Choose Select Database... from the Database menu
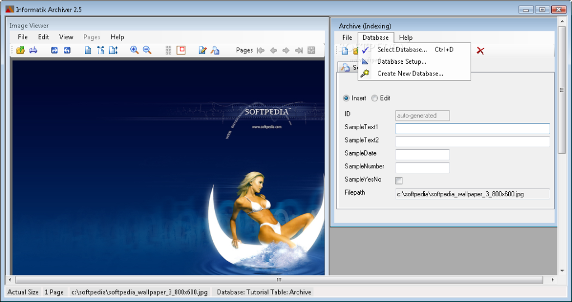 click(402, 50)
